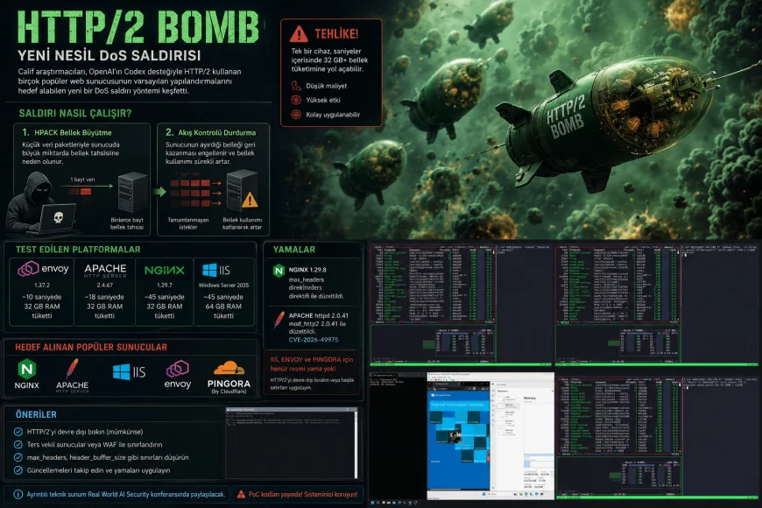The width and height of the screenshot is (762, 508).
Task: Click the SALDIRI NASIL ÇALIŞIR? heading
Action: coord(75,113)
